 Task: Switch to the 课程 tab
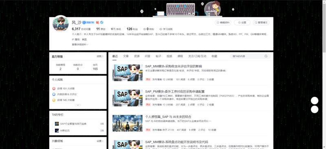180,56
